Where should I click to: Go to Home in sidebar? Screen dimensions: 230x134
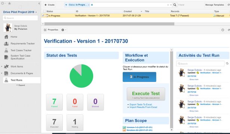[x=14, y=37]
